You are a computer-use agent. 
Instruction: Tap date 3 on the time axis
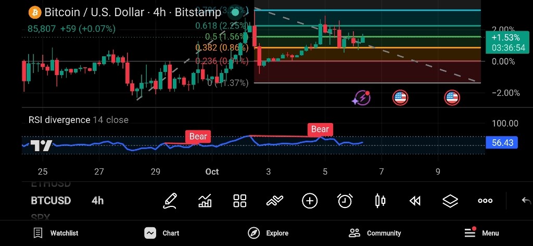(x=269, y=172)
